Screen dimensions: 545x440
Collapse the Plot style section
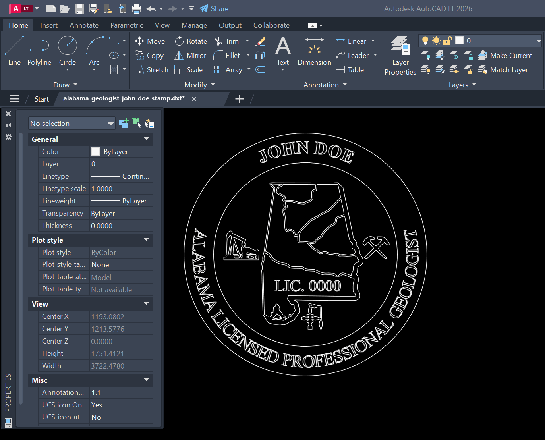pyautogui.click(x=146, y=240)
